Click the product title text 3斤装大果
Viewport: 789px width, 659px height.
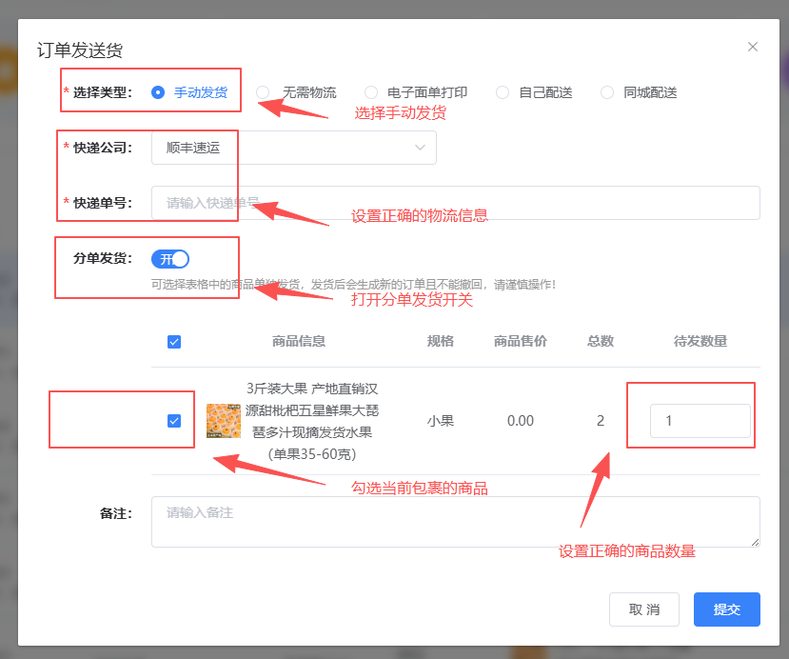[x=312, y=389]
